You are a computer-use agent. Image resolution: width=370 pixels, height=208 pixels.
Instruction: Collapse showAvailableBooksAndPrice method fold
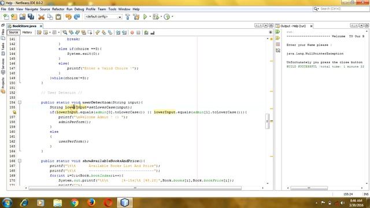pyautogui.click(x=20, y=161)
